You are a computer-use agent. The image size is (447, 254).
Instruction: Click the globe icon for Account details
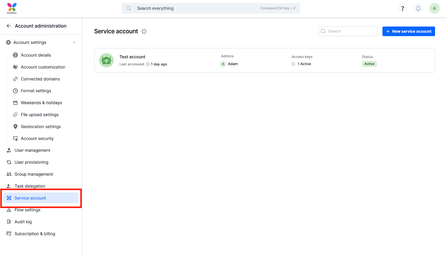point(15,55)
